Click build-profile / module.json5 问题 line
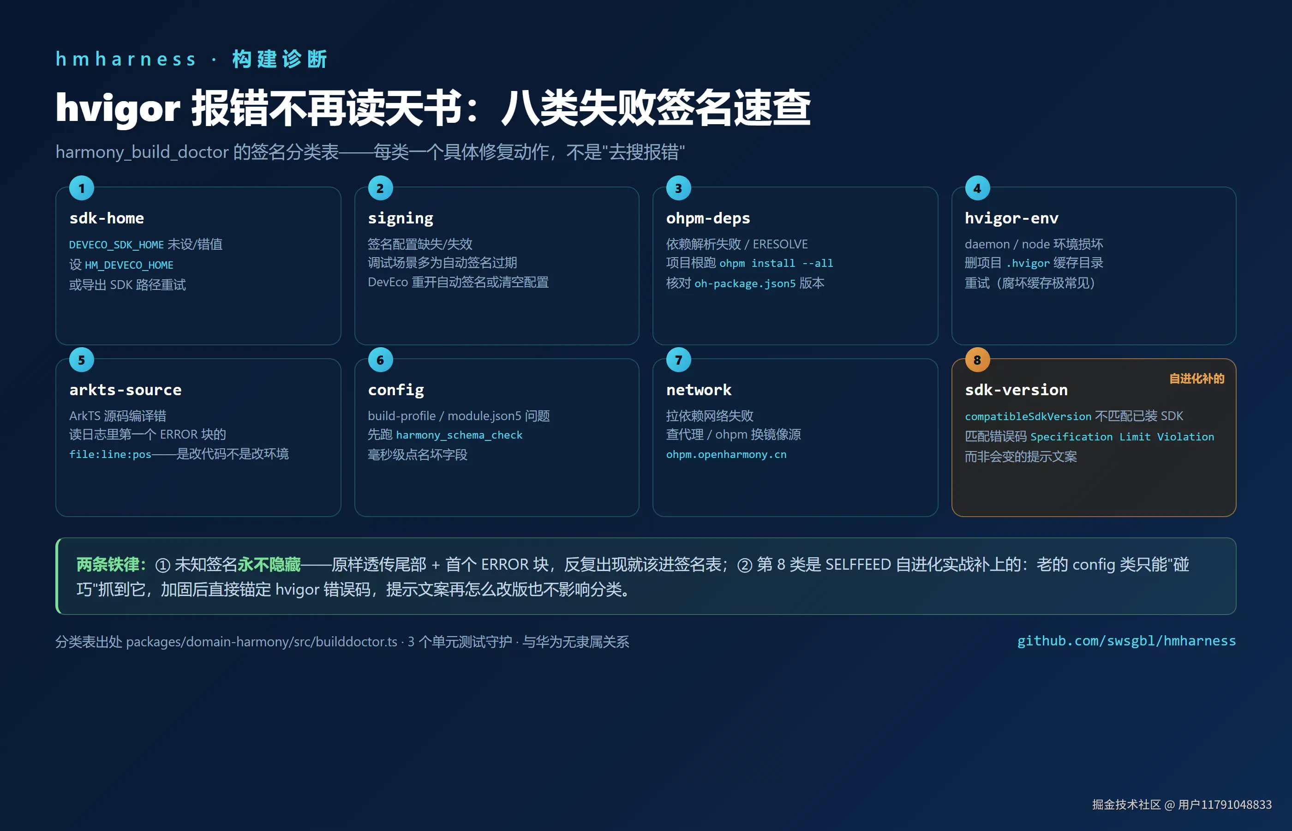 pos(458,415)
